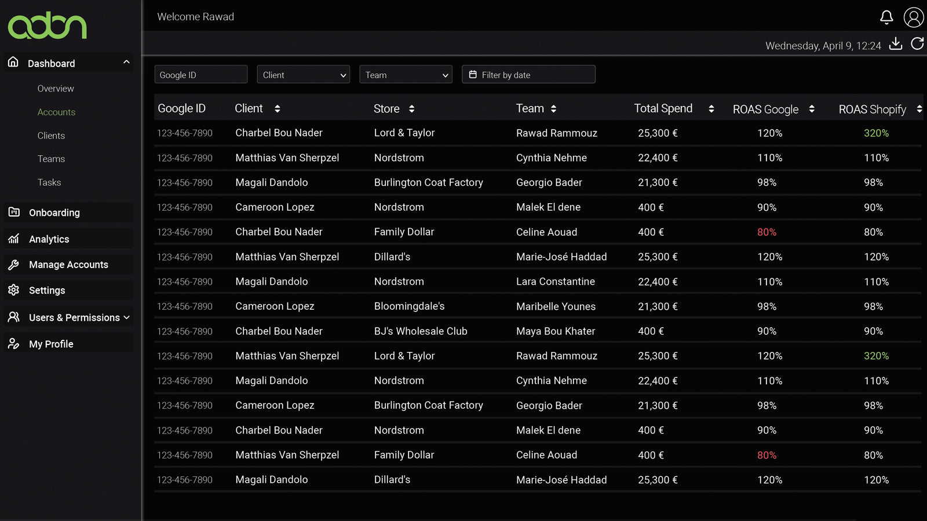Click the My Profile icon
The image size is (927, 521).
(14, 344)
